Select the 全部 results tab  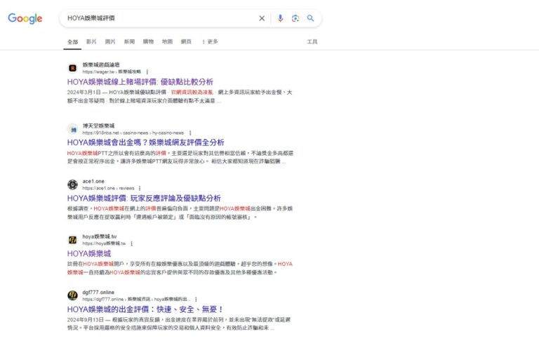[72, 42]
